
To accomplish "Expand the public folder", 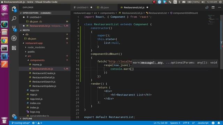I will pyautogui.click(x=45, y=52).
